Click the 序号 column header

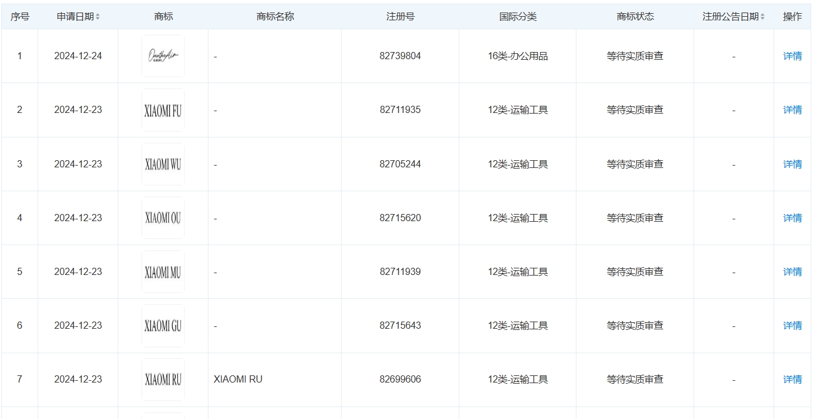coord(20,17)
